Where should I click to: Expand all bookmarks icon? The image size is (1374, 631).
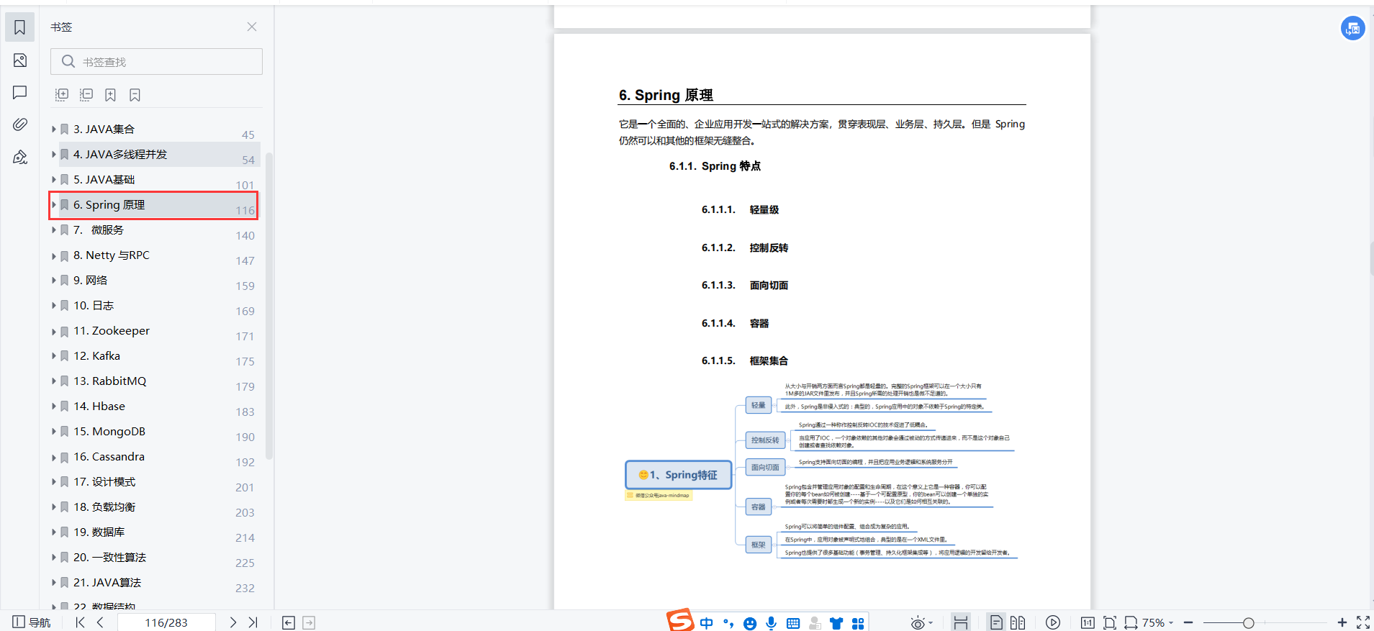(x=62, y=95)
